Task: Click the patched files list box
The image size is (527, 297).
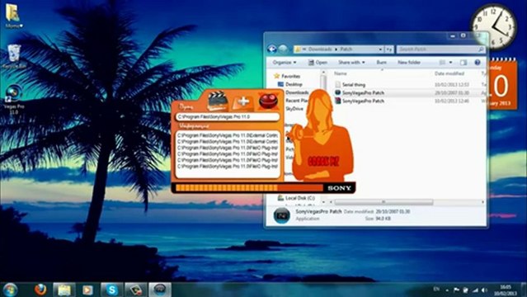Action: click(228, 154)
